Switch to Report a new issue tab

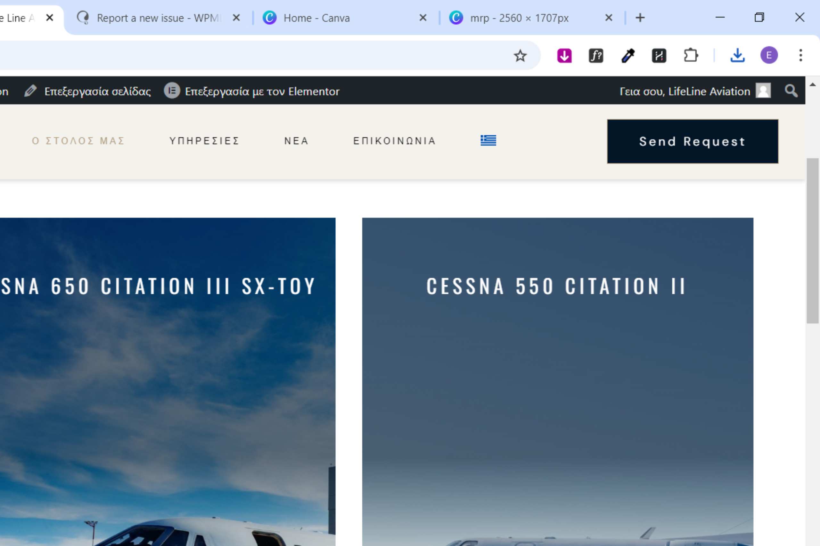coord(159,18)
